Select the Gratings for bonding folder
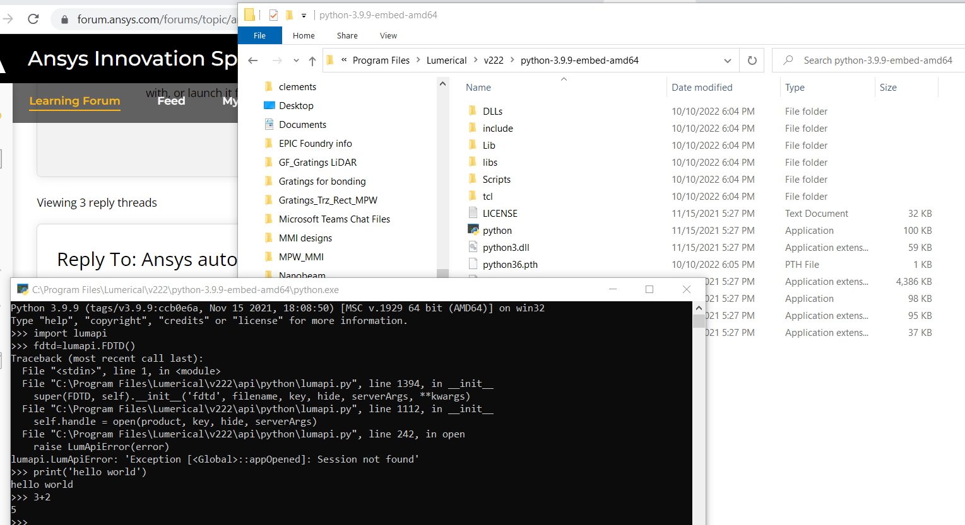Viewport: 965px width, 525px height. click(322, 182)
